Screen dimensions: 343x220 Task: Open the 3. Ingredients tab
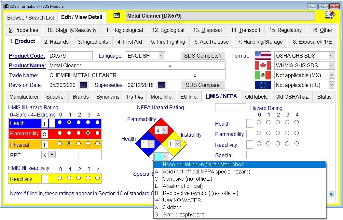tap(93, 42)
